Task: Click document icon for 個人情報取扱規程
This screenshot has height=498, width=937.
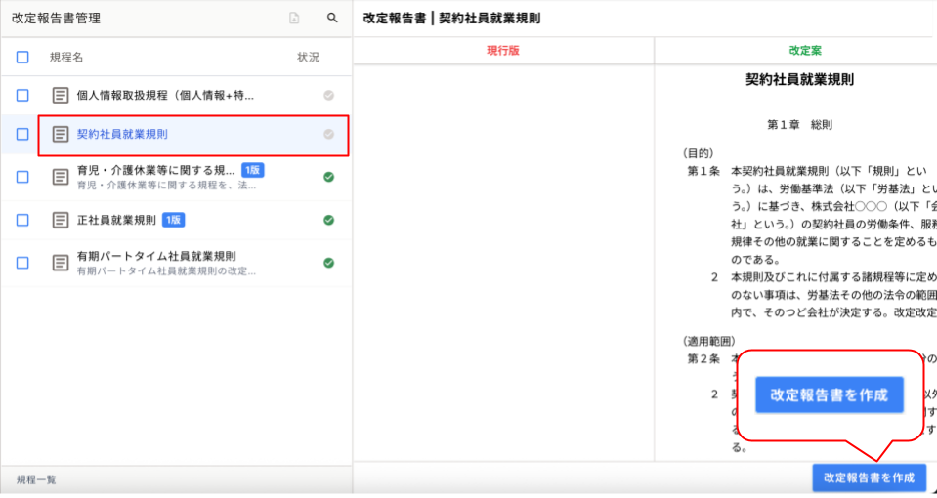Action: (61, 96)
